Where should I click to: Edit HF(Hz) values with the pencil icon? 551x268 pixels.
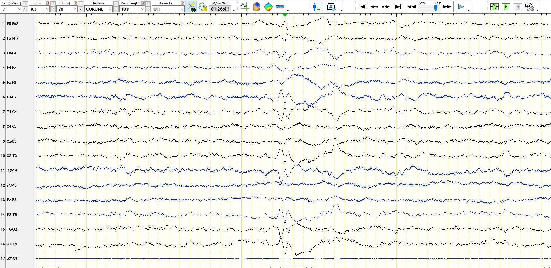(x=75, y=3)
